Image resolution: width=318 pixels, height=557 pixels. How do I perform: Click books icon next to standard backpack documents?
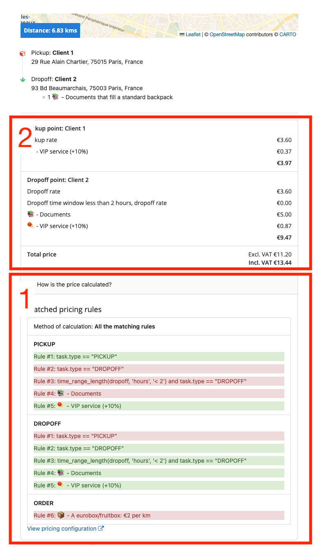click(x=55, y=98)
